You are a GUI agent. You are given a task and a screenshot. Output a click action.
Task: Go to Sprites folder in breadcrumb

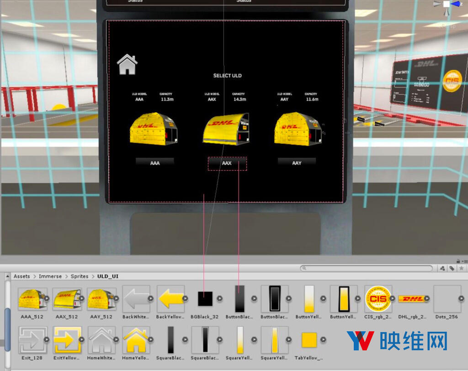(x=79, y=277)
